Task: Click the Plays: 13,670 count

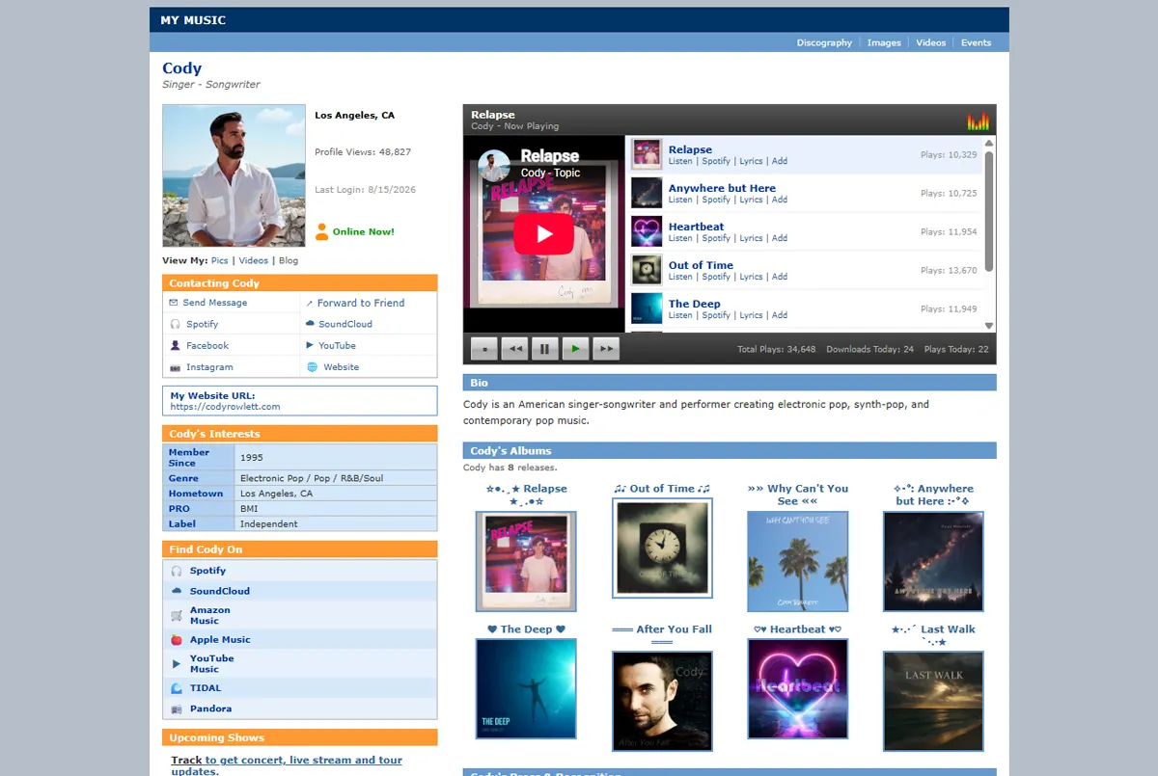Action: (949, 271)
